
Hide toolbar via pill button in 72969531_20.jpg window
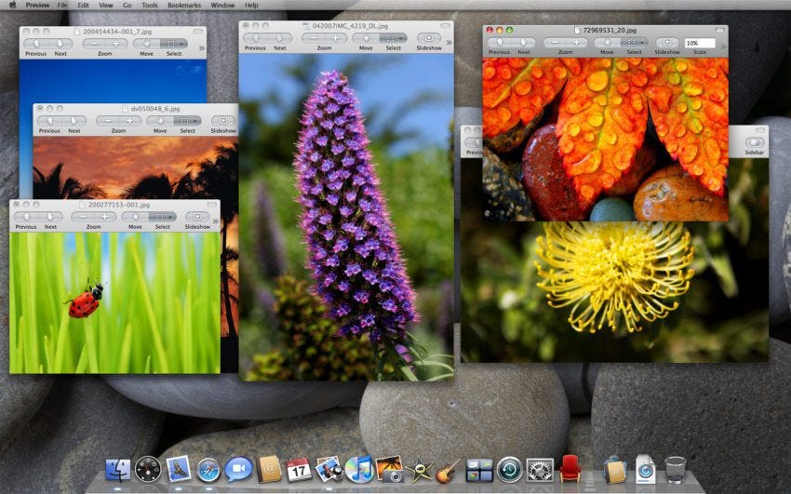[719, 31]
